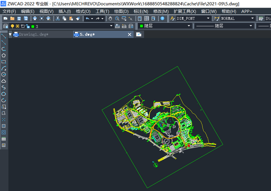
Task: Click the Plot print icon
Action: point(35,19)
